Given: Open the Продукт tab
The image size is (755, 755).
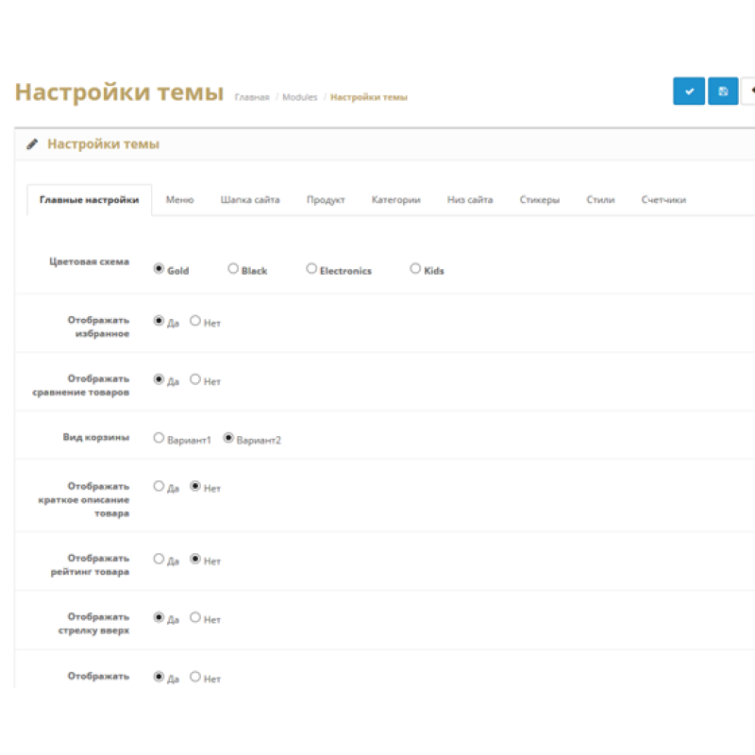Looking at the screenshot, I should [x=326, y=199].
